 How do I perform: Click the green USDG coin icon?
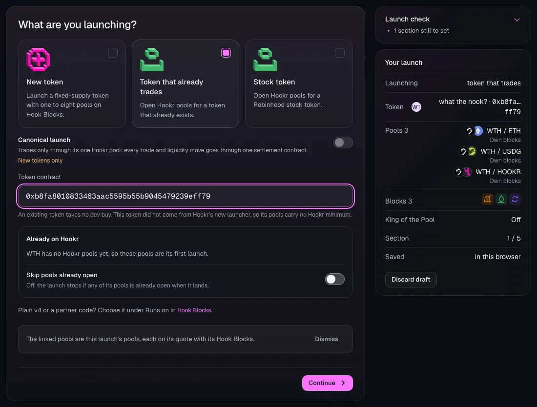[x=472, y=151]
